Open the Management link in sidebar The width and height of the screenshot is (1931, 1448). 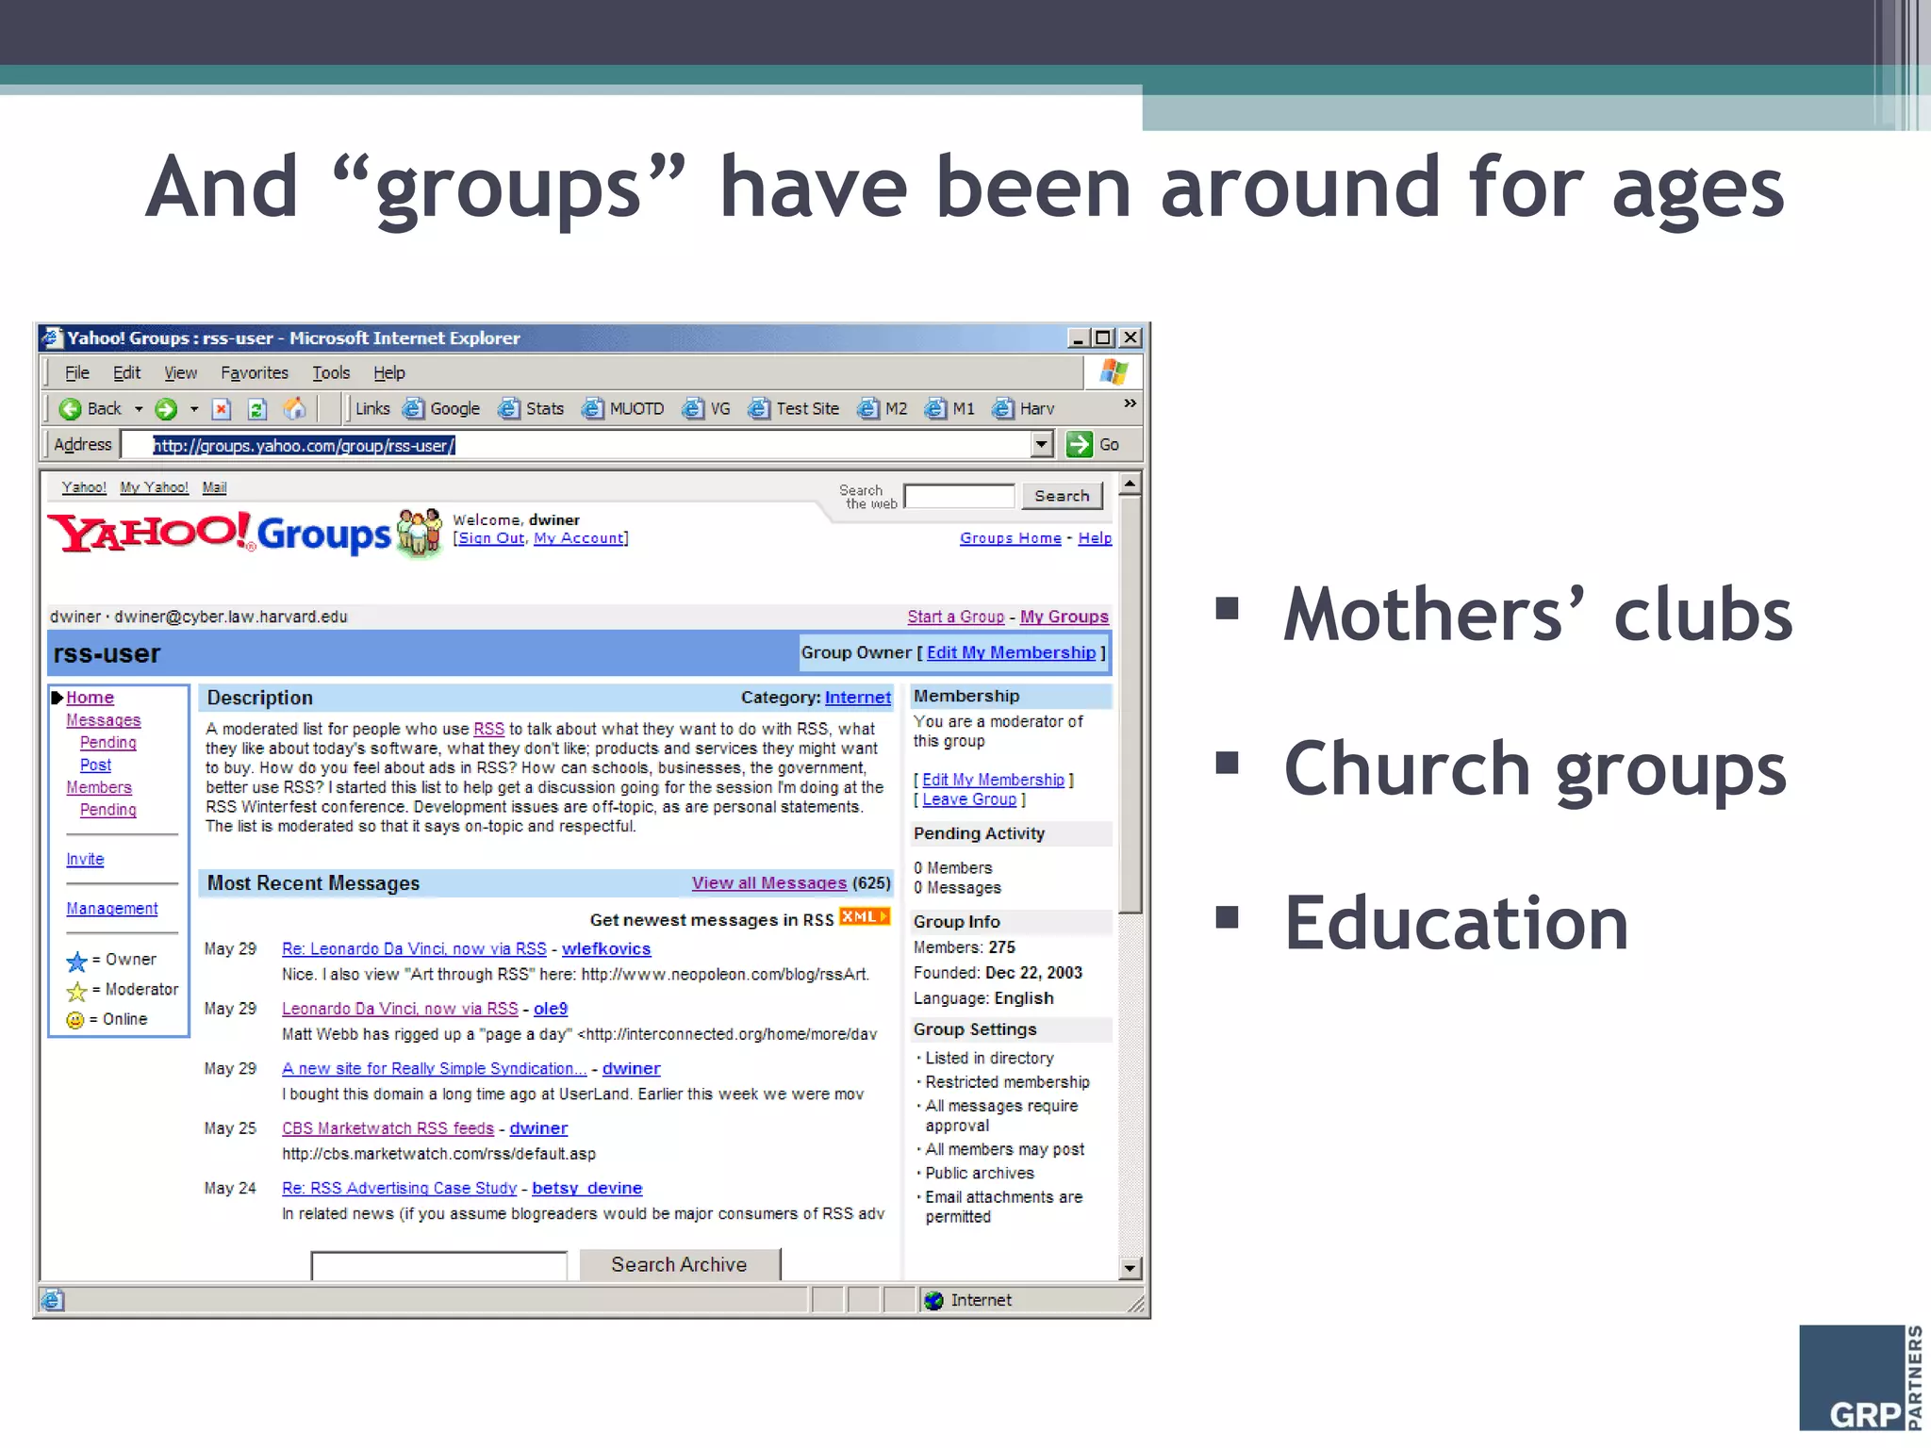tap(112, 909)
